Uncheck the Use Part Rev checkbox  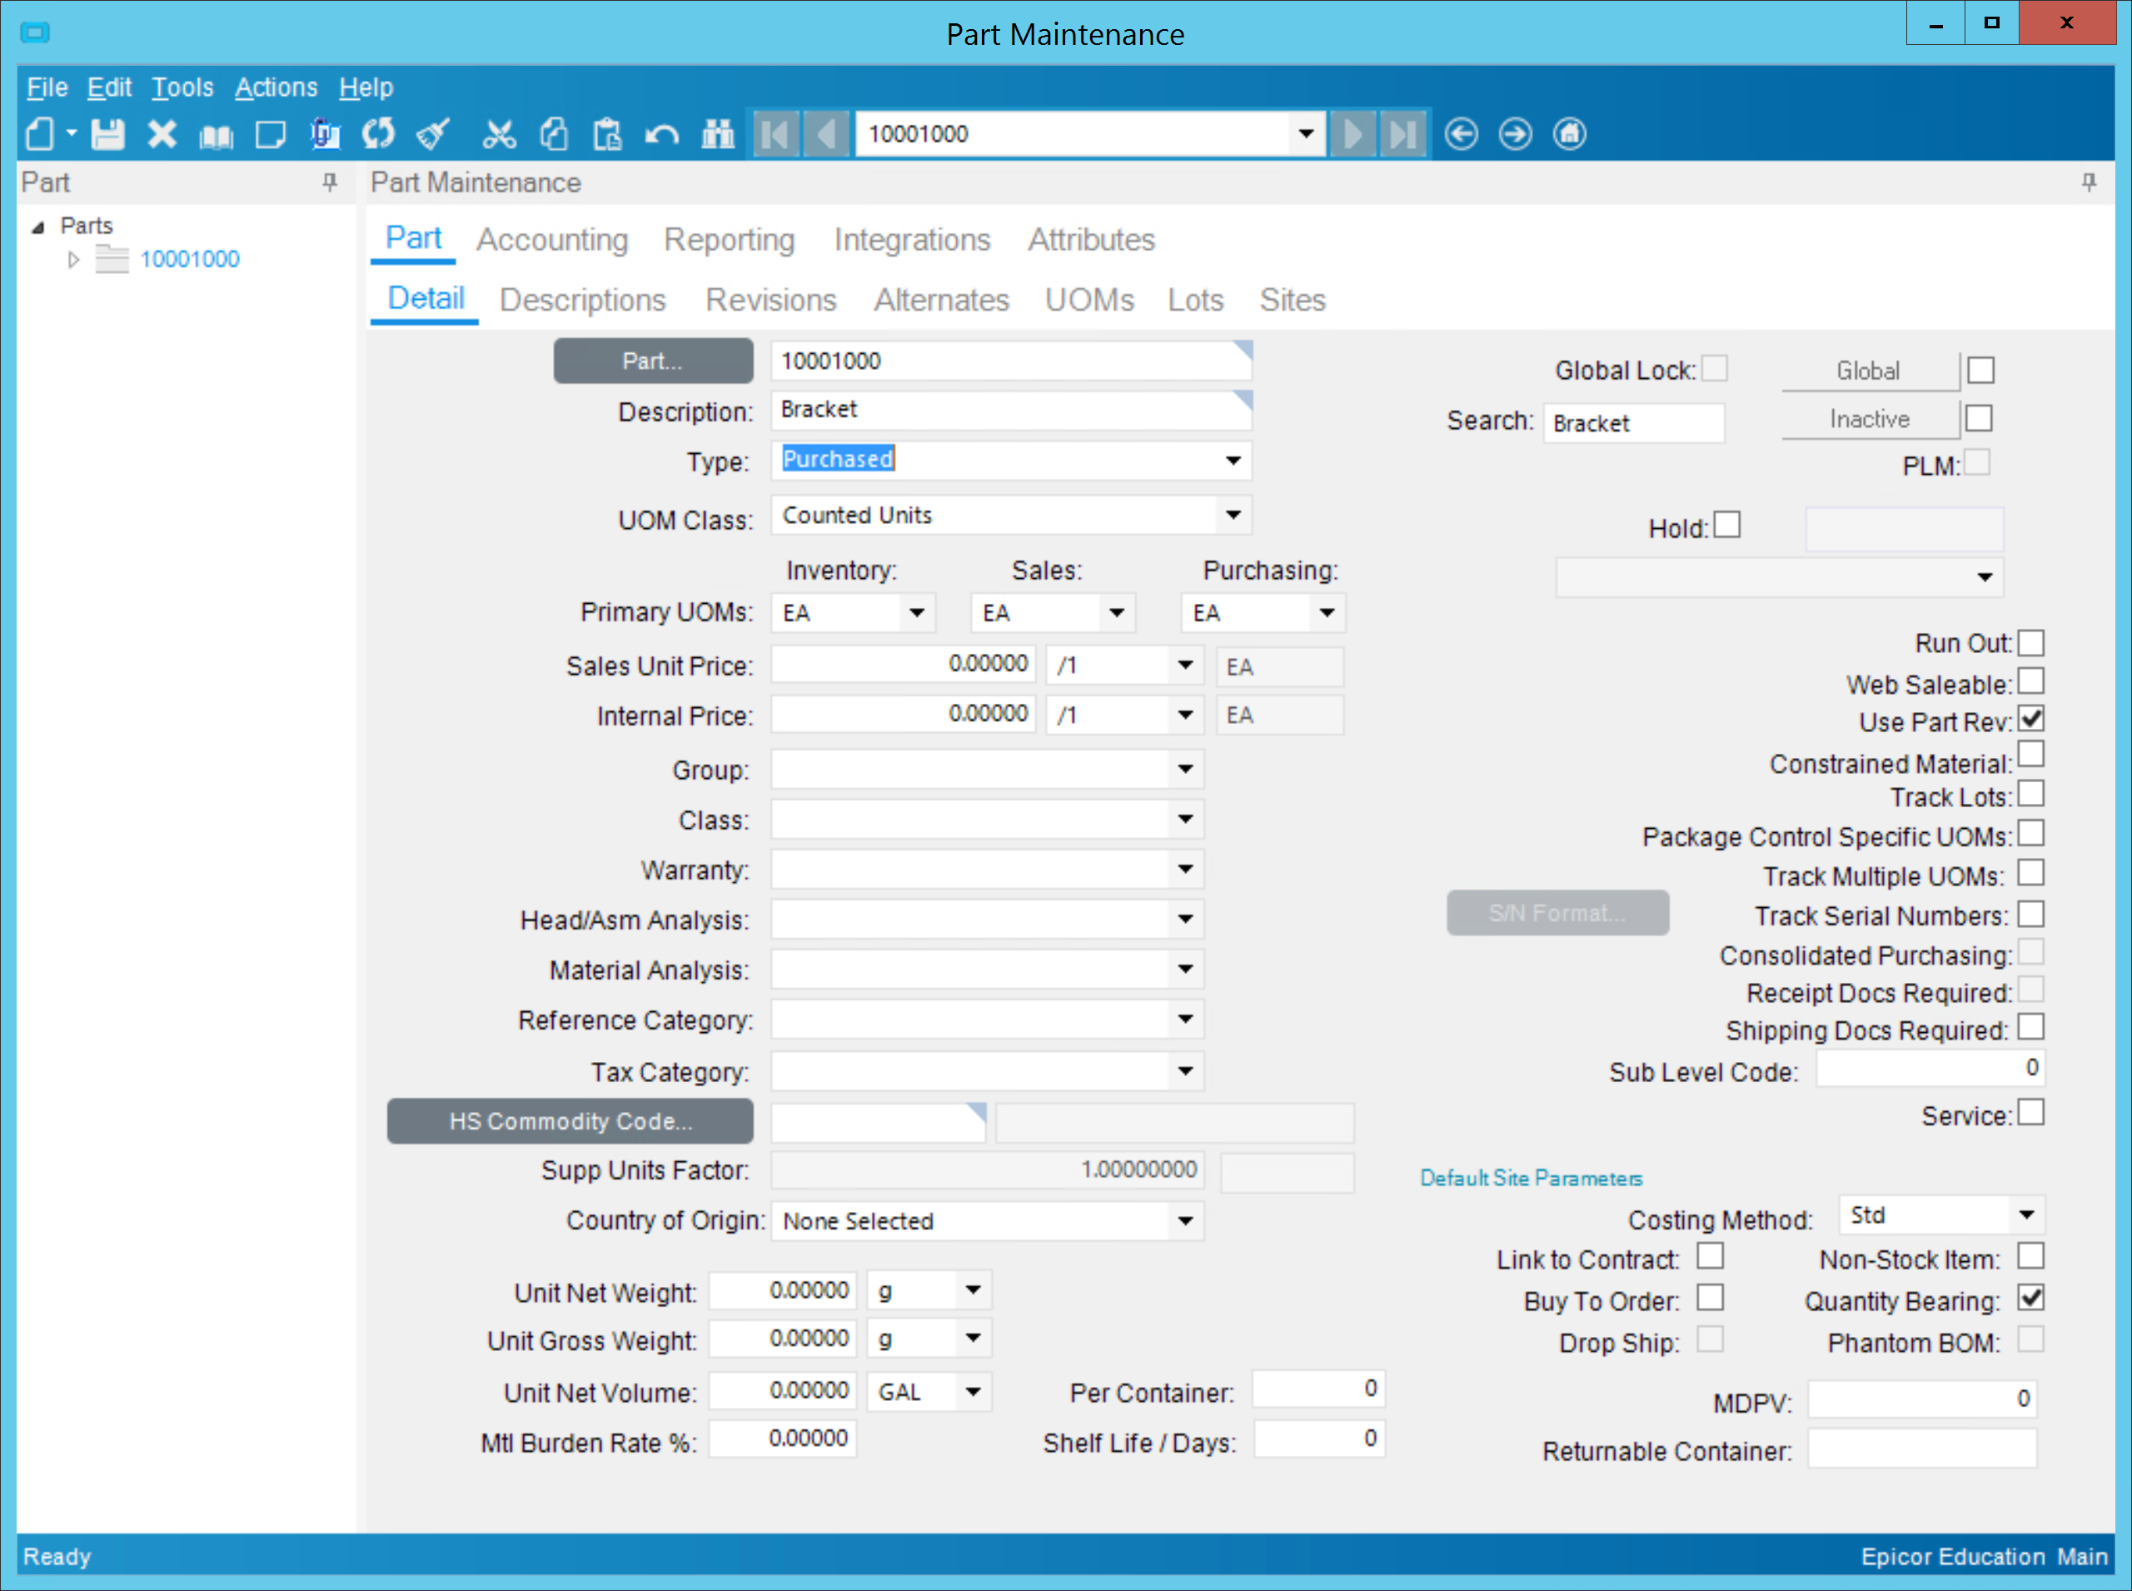pyautogui.click(x=2031, y=720)
